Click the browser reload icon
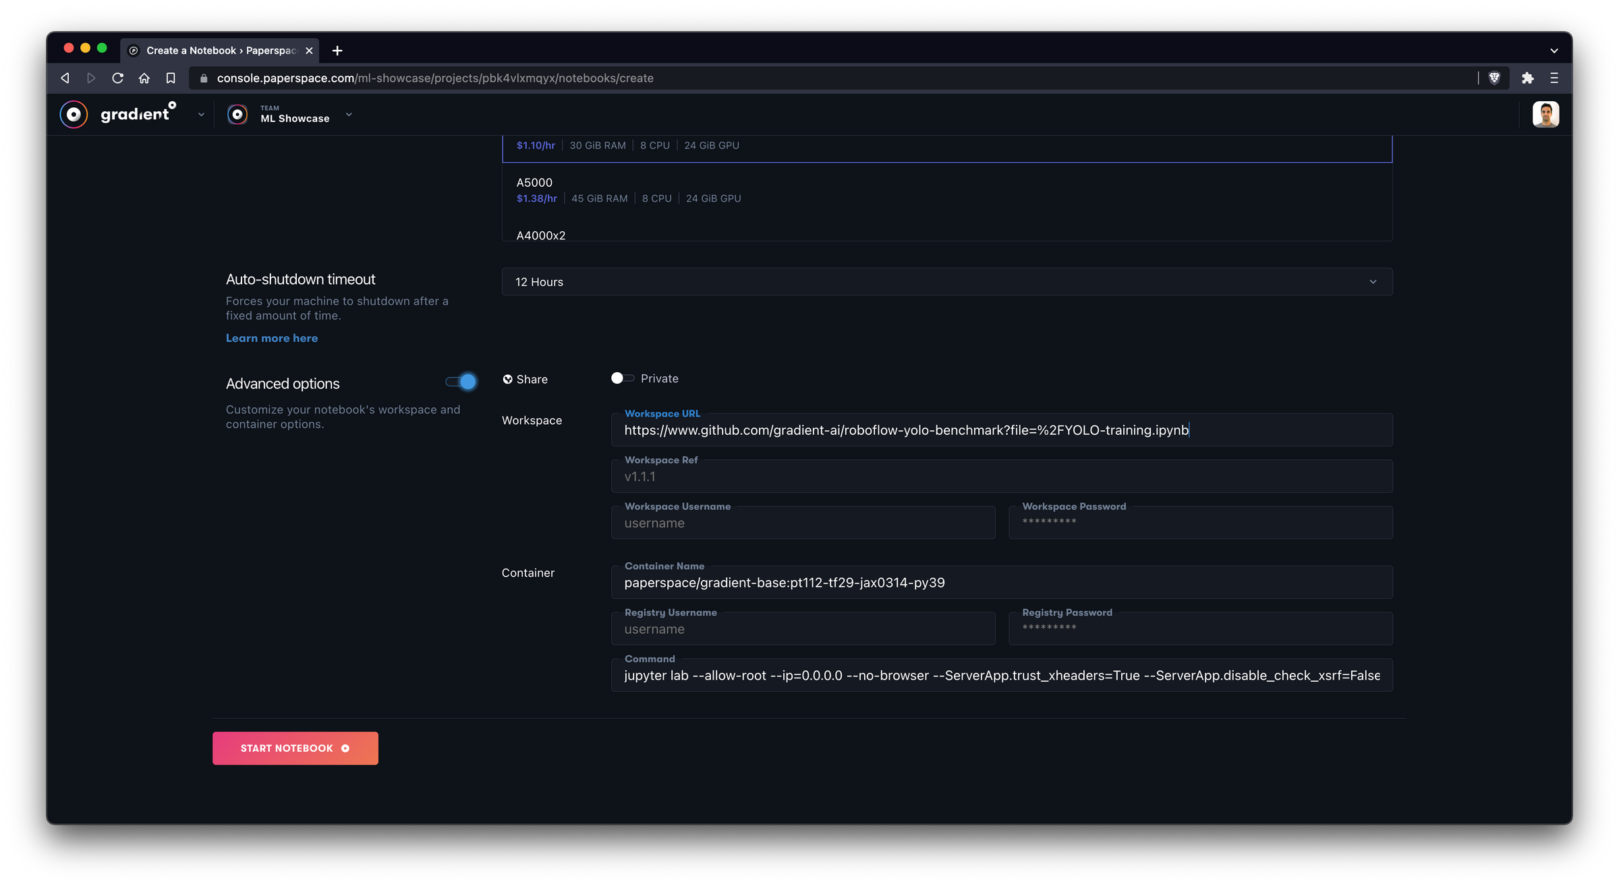Image resolution: width=1619 pixels, height=886 pixels. pos(117,78)
